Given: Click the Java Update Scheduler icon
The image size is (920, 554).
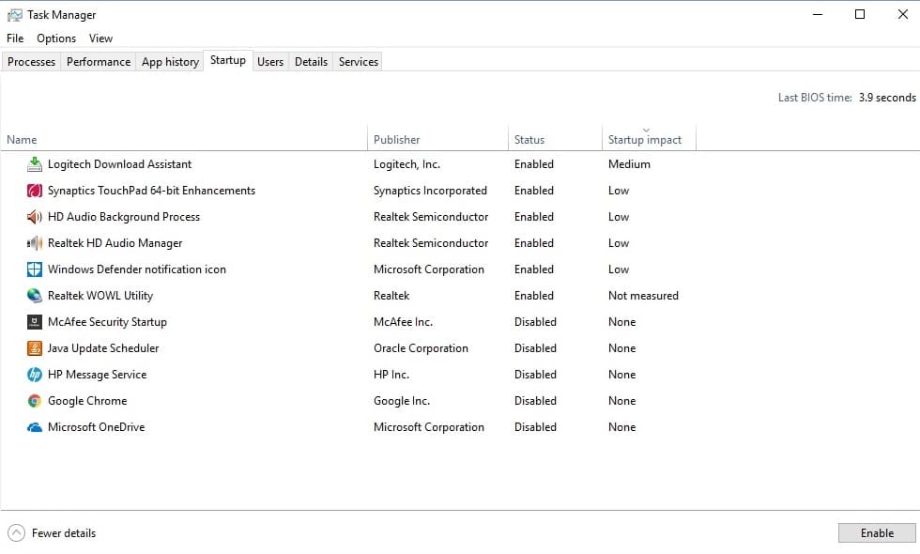Looking at the screenshot, I should pyautogui.click(x=35, y=348).
